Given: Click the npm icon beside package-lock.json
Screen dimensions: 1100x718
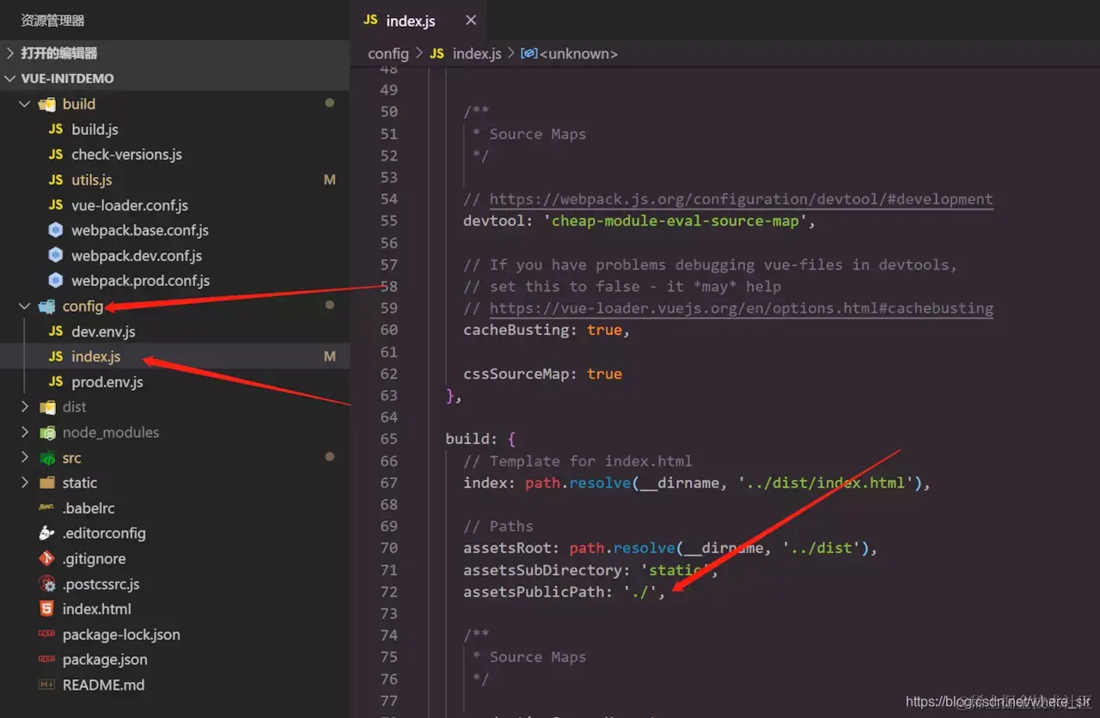Looking at the screenshot, I should pyautogui.click(x=47, y=634).
